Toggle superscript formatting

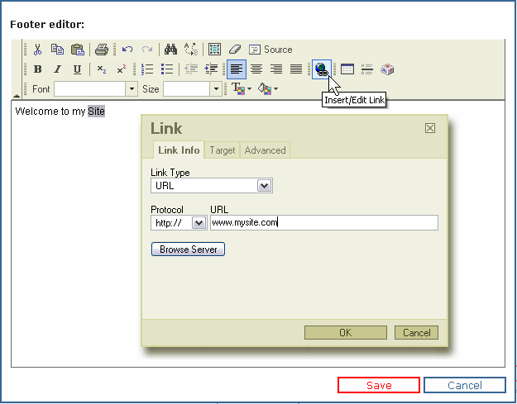[x=122, y=69]
